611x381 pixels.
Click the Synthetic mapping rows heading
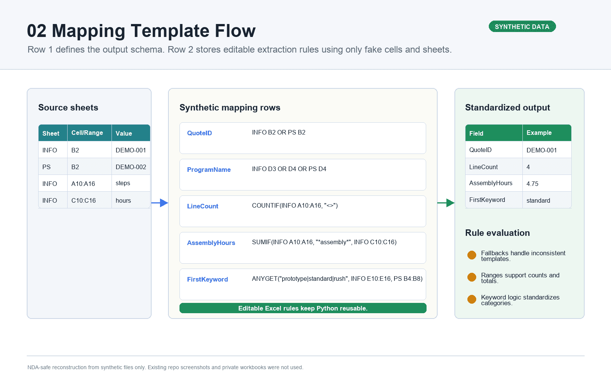click(230, 107)
